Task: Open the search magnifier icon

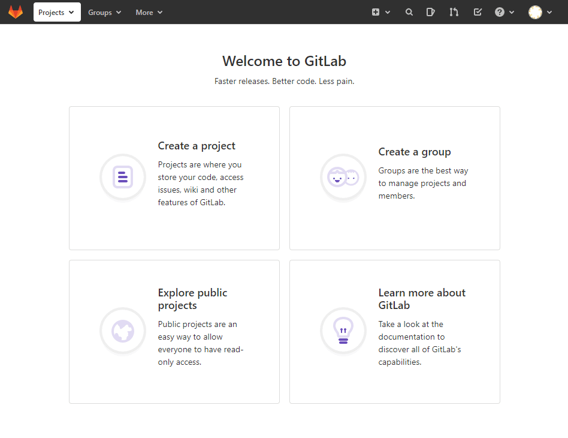Action: click(409, 13)
